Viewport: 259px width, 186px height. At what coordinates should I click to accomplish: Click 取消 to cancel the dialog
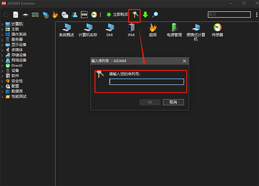point(173,102)
